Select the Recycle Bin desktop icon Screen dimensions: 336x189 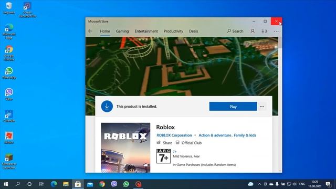(9, 8)
